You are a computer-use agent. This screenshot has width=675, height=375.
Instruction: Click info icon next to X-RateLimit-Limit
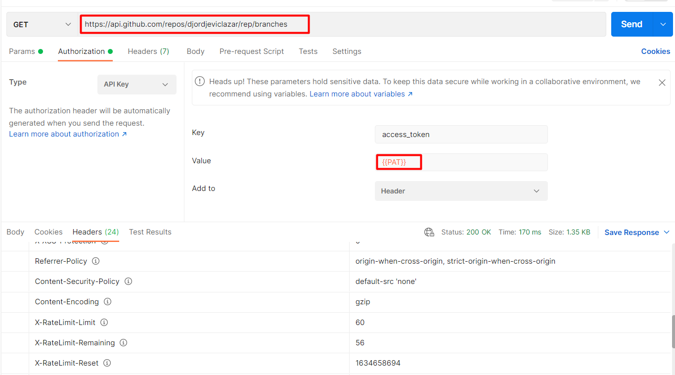[x=104, y=322]
